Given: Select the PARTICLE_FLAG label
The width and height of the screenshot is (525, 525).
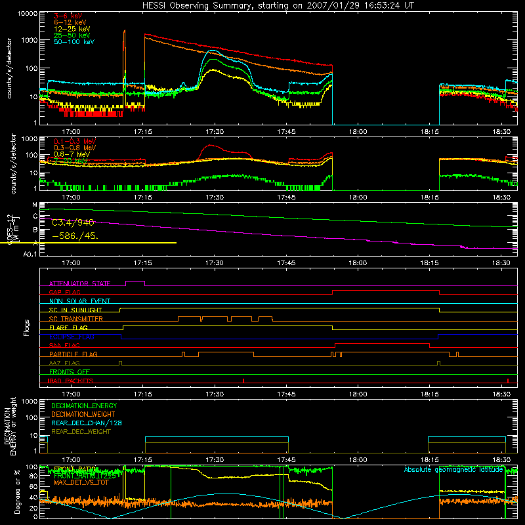Looking at the screenshot, I should [x=73, y=354].
